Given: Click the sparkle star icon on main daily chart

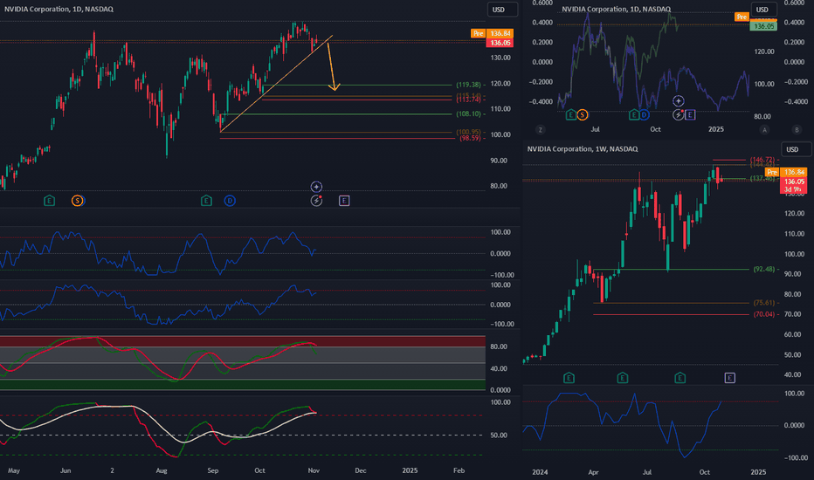Looking at the screenshot, I should (316, 186).
